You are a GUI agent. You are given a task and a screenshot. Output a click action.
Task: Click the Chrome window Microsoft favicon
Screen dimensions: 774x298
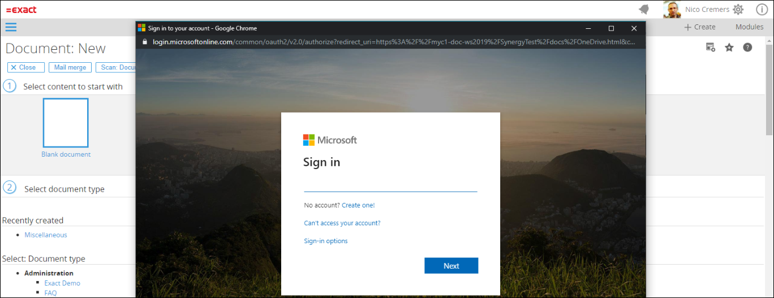click(x=142, y=28)
